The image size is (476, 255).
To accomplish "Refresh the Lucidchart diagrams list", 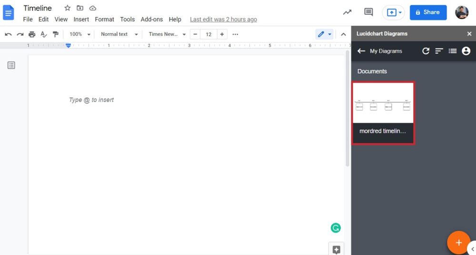I will click(x=426, y=51).
